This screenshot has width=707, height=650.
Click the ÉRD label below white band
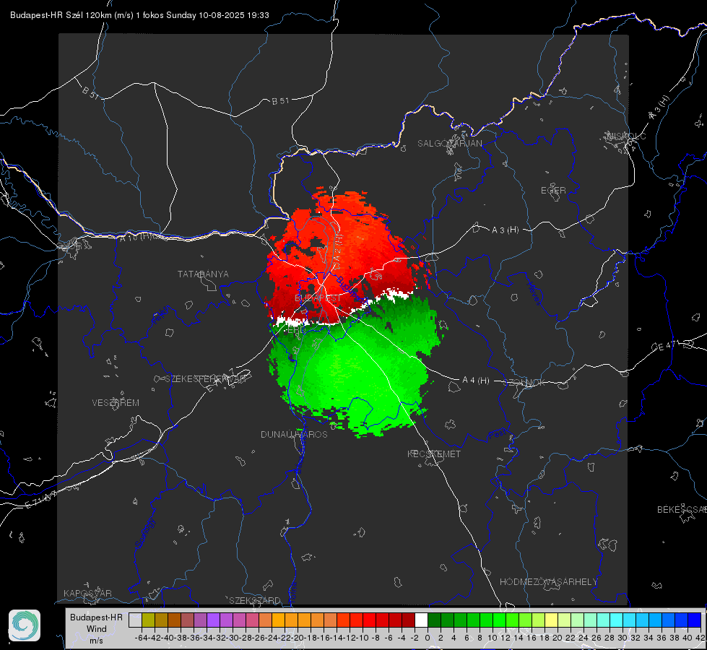click(295, 330)
